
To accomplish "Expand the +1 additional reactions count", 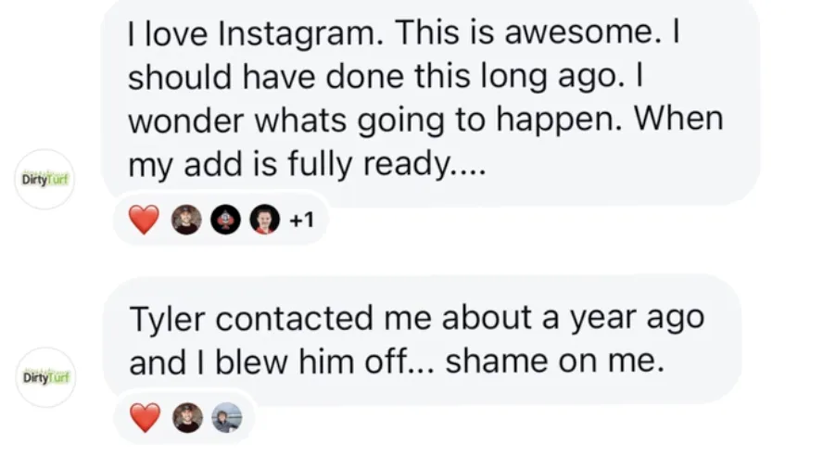I will [x=301, y=220].
